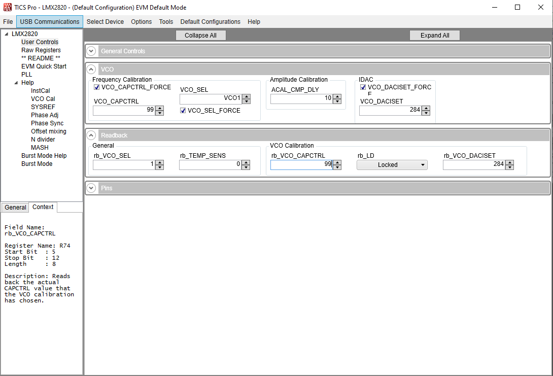Collapse the VCO section chevron

tap(91, 70)
